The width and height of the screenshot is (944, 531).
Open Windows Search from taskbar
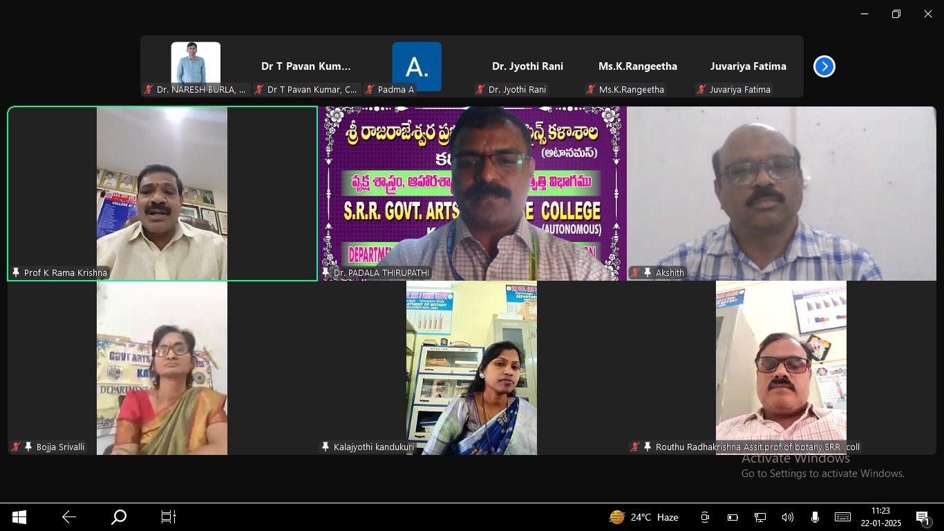pyautogui.click(x=119, y=517)
